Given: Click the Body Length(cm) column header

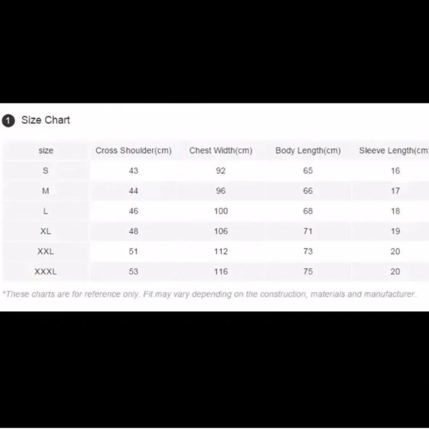Looking at the screenshot, I should click(x=308, y=151).
